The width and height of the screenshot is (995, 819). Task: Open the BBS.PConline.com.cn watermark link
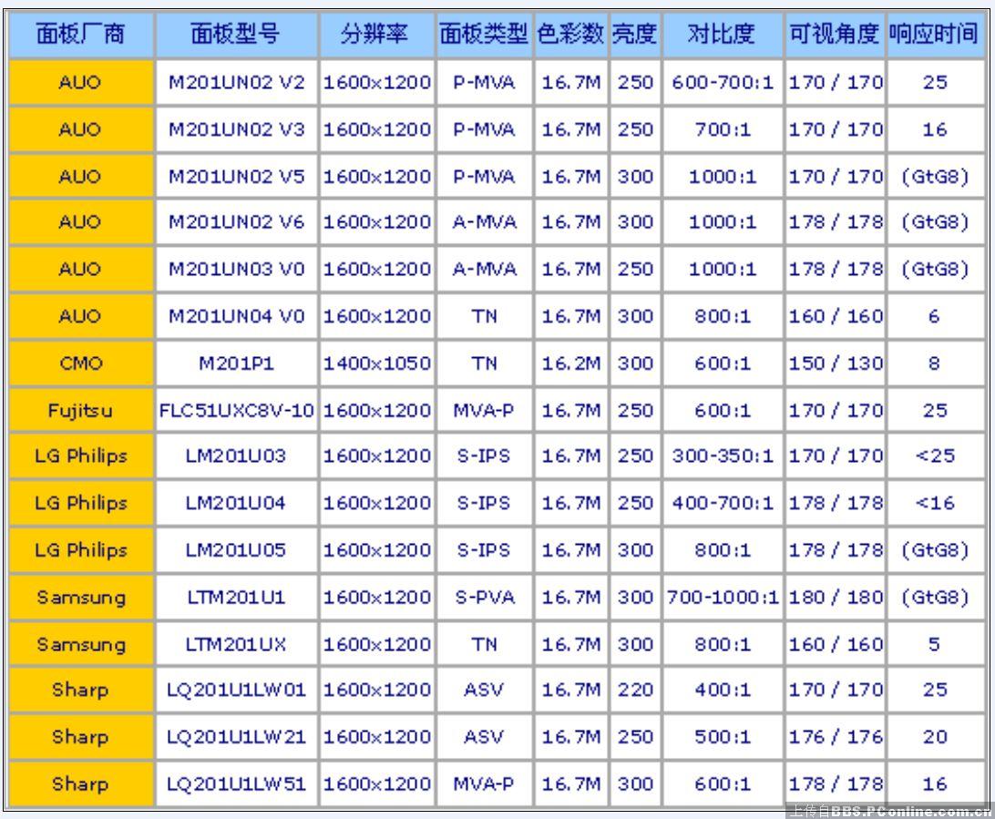click(x=888, y=811)
